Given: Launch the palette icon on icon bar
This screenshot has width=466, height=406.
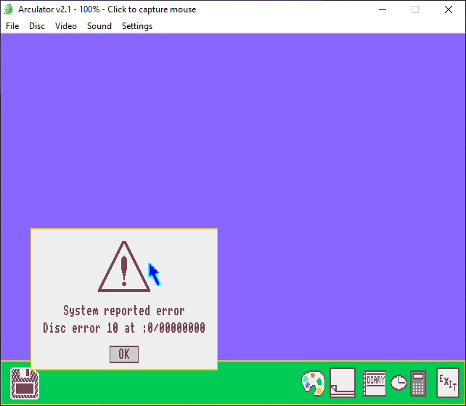Looking at the screenshot, I should (x=313, y=383).
